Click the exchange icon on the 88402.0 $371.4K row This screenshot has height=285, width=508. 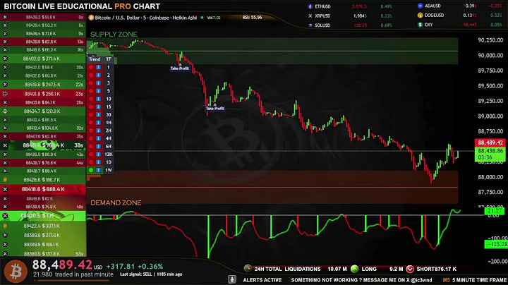5,59
